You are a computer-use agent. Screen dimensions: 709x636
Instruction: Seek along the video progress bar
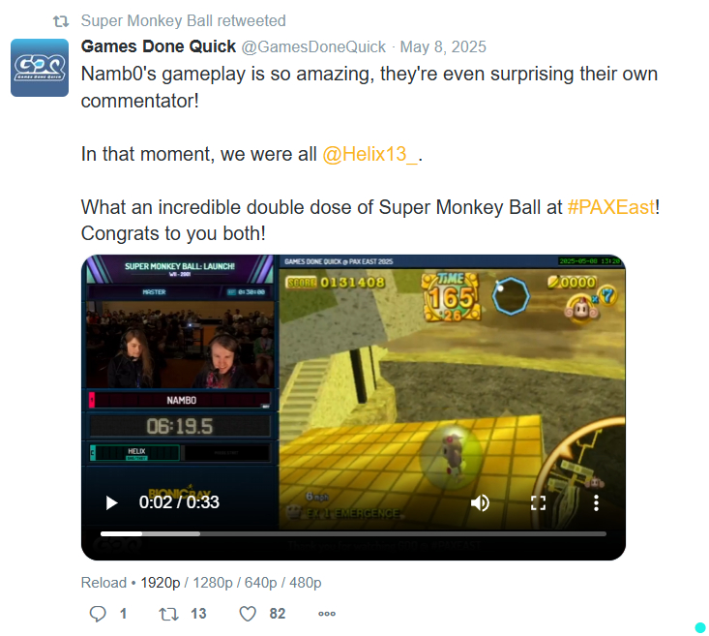(353, 534)
